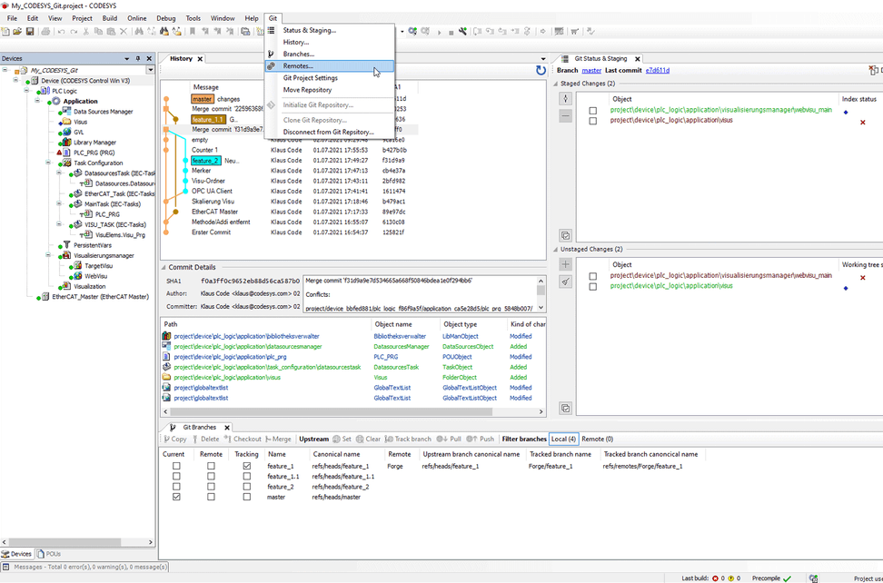Check the unstaged webvisu_main object checkbox
883x583 pixels.
[x=592, y=276]
